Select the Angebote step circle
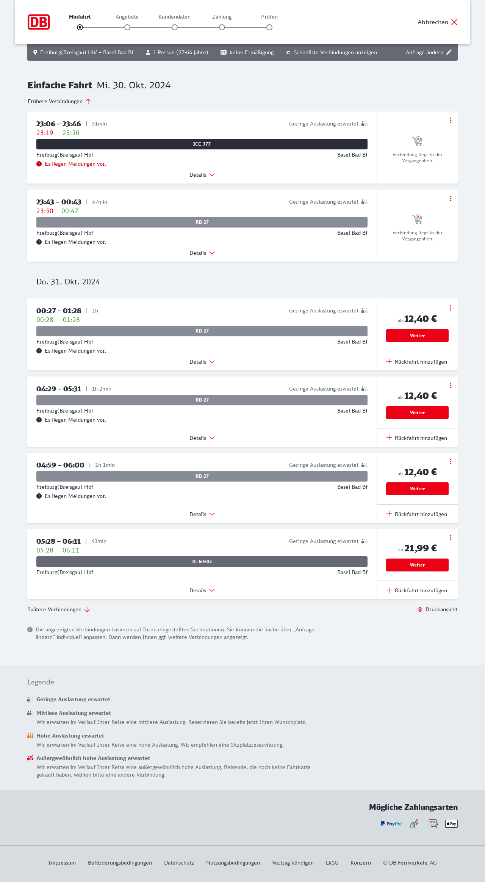 click(127, 27)
